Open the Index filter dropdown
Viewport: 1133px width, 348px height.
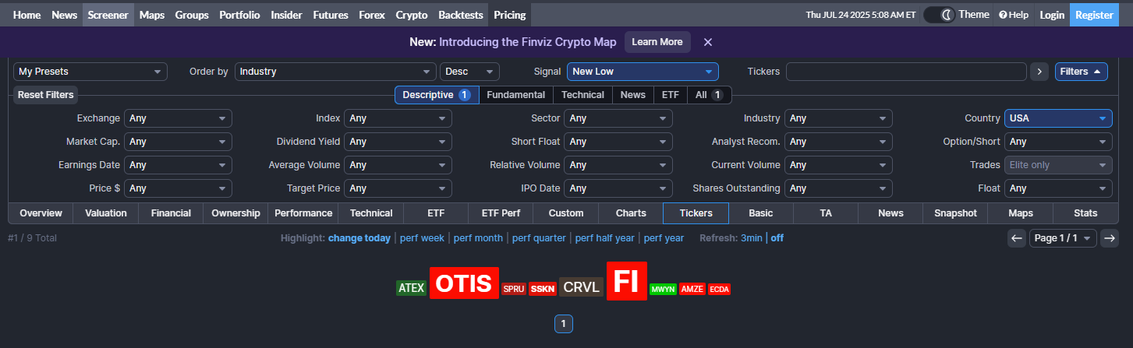398,118
